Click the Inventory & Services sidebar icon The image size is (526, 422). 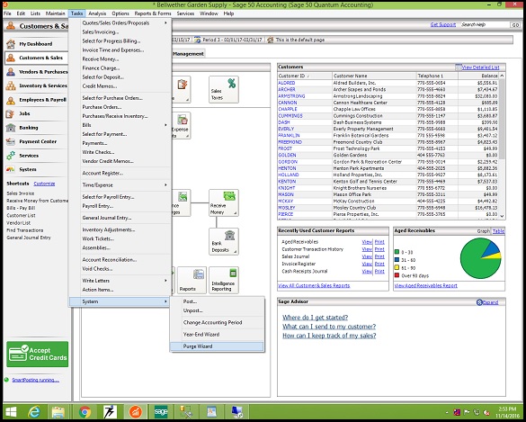tap(11, 85)
